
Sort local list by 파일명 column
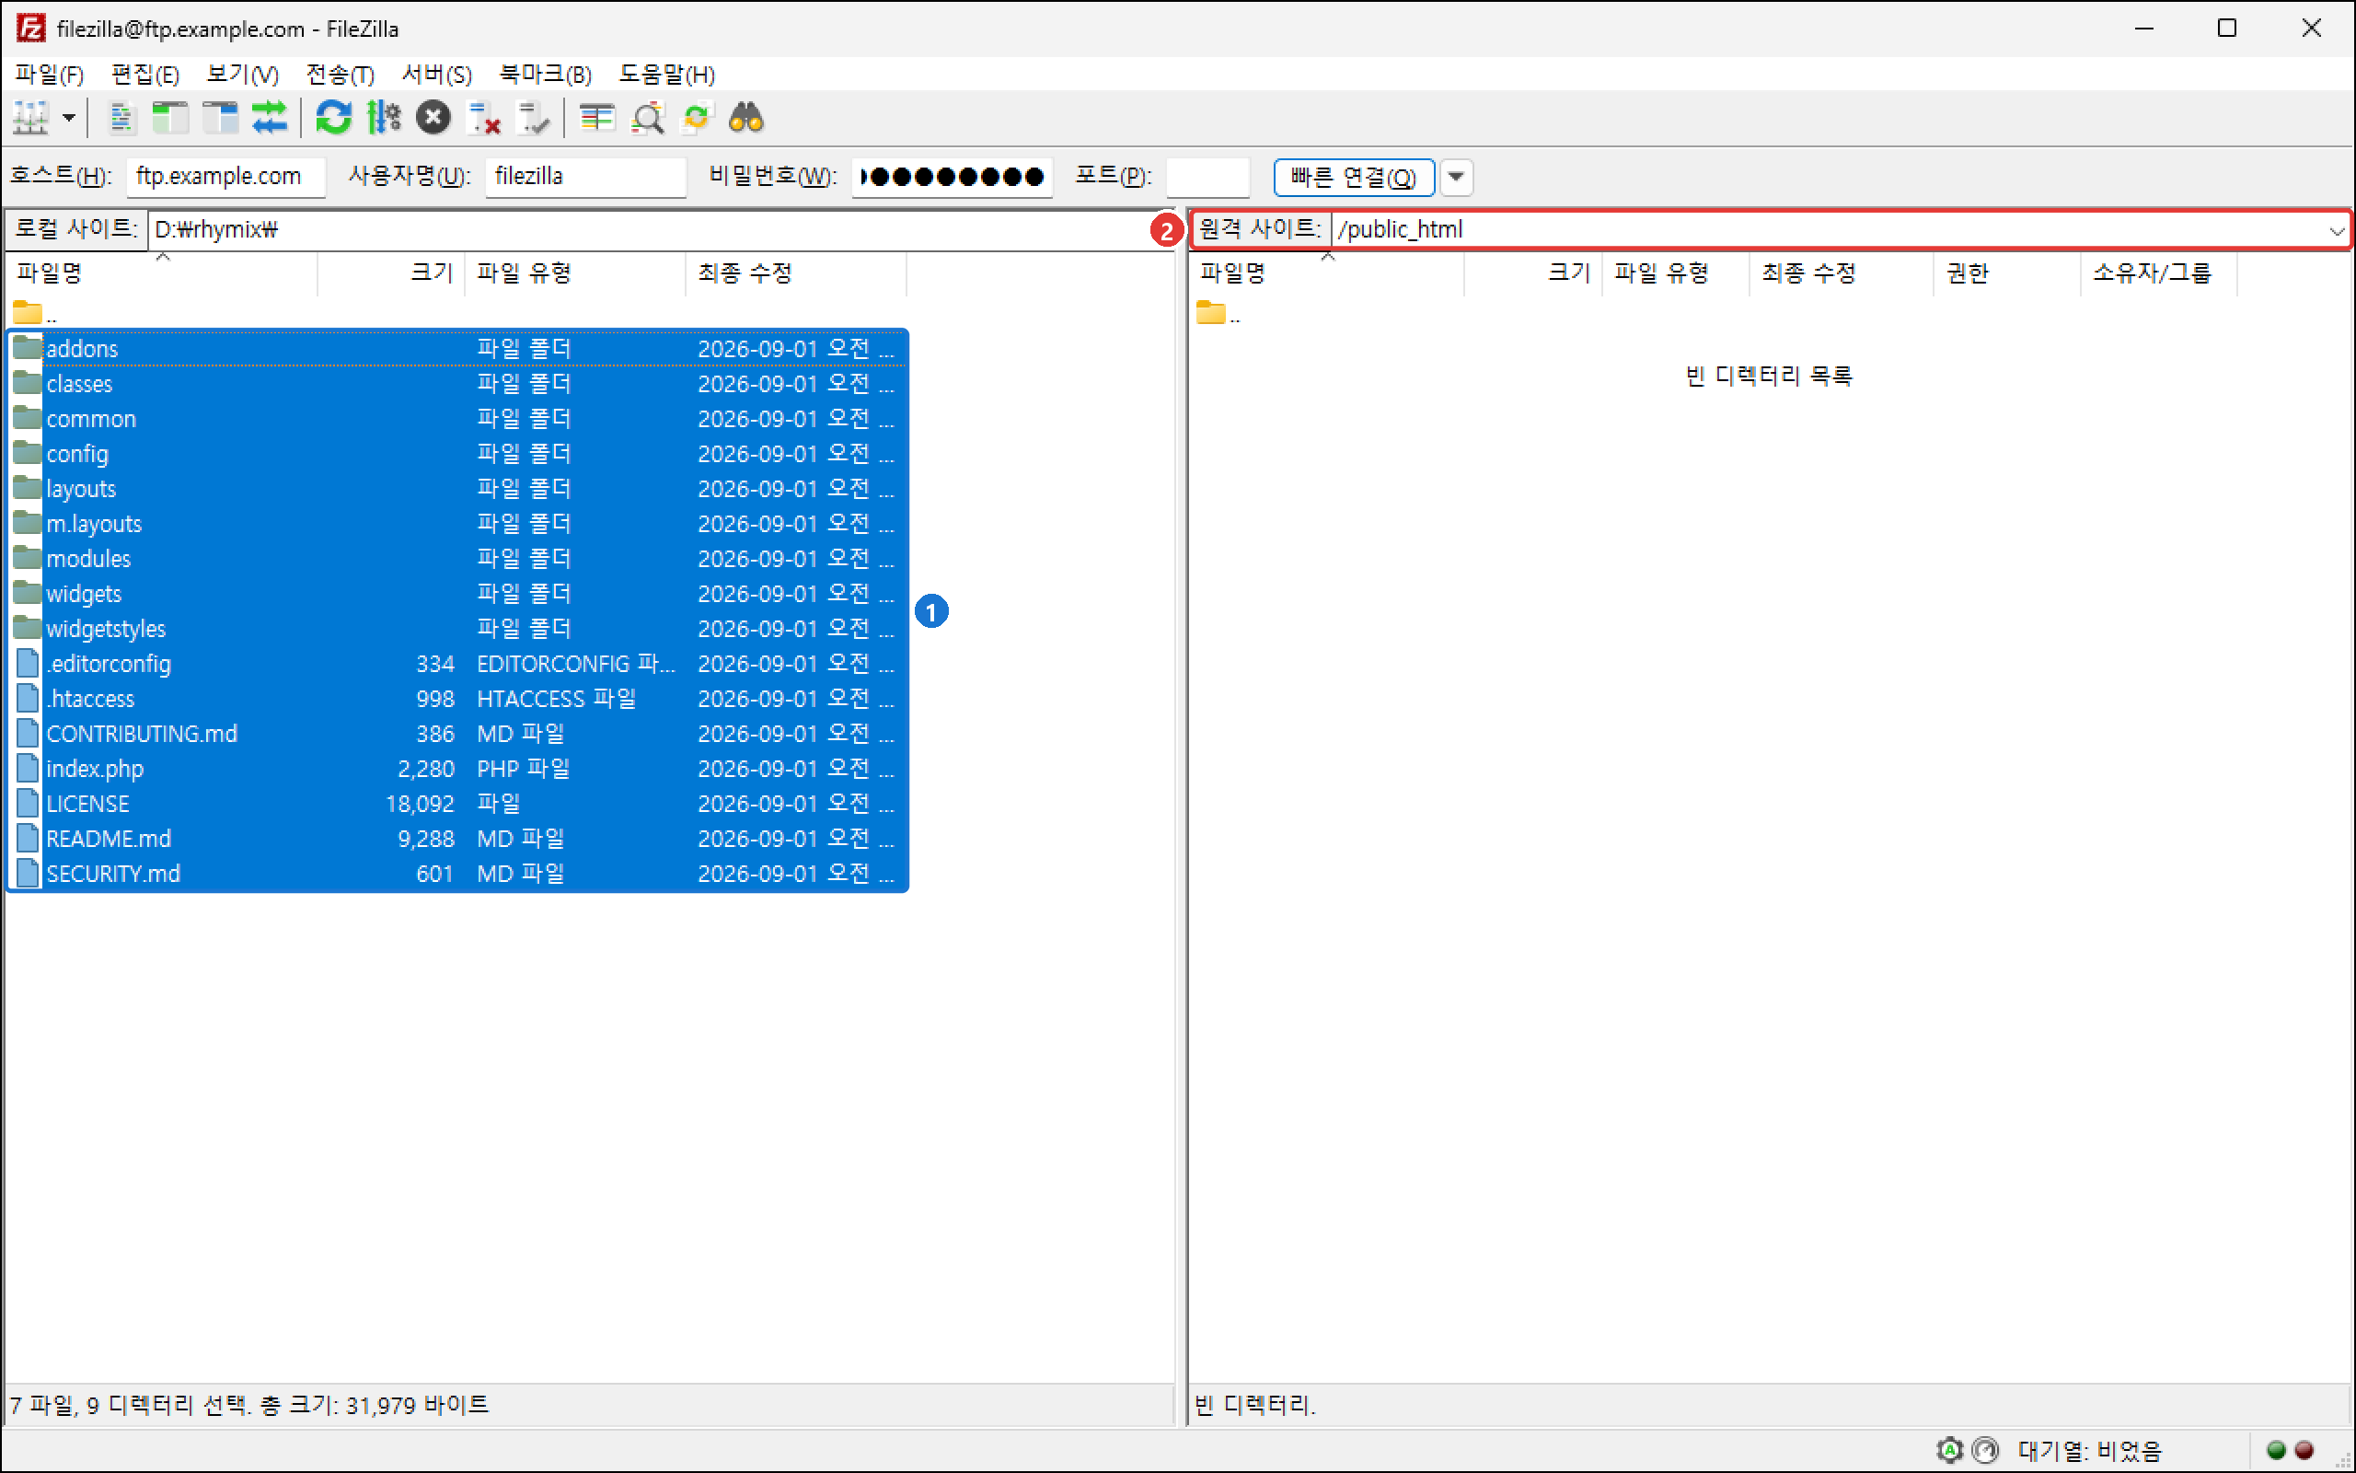tap(162, 273)
